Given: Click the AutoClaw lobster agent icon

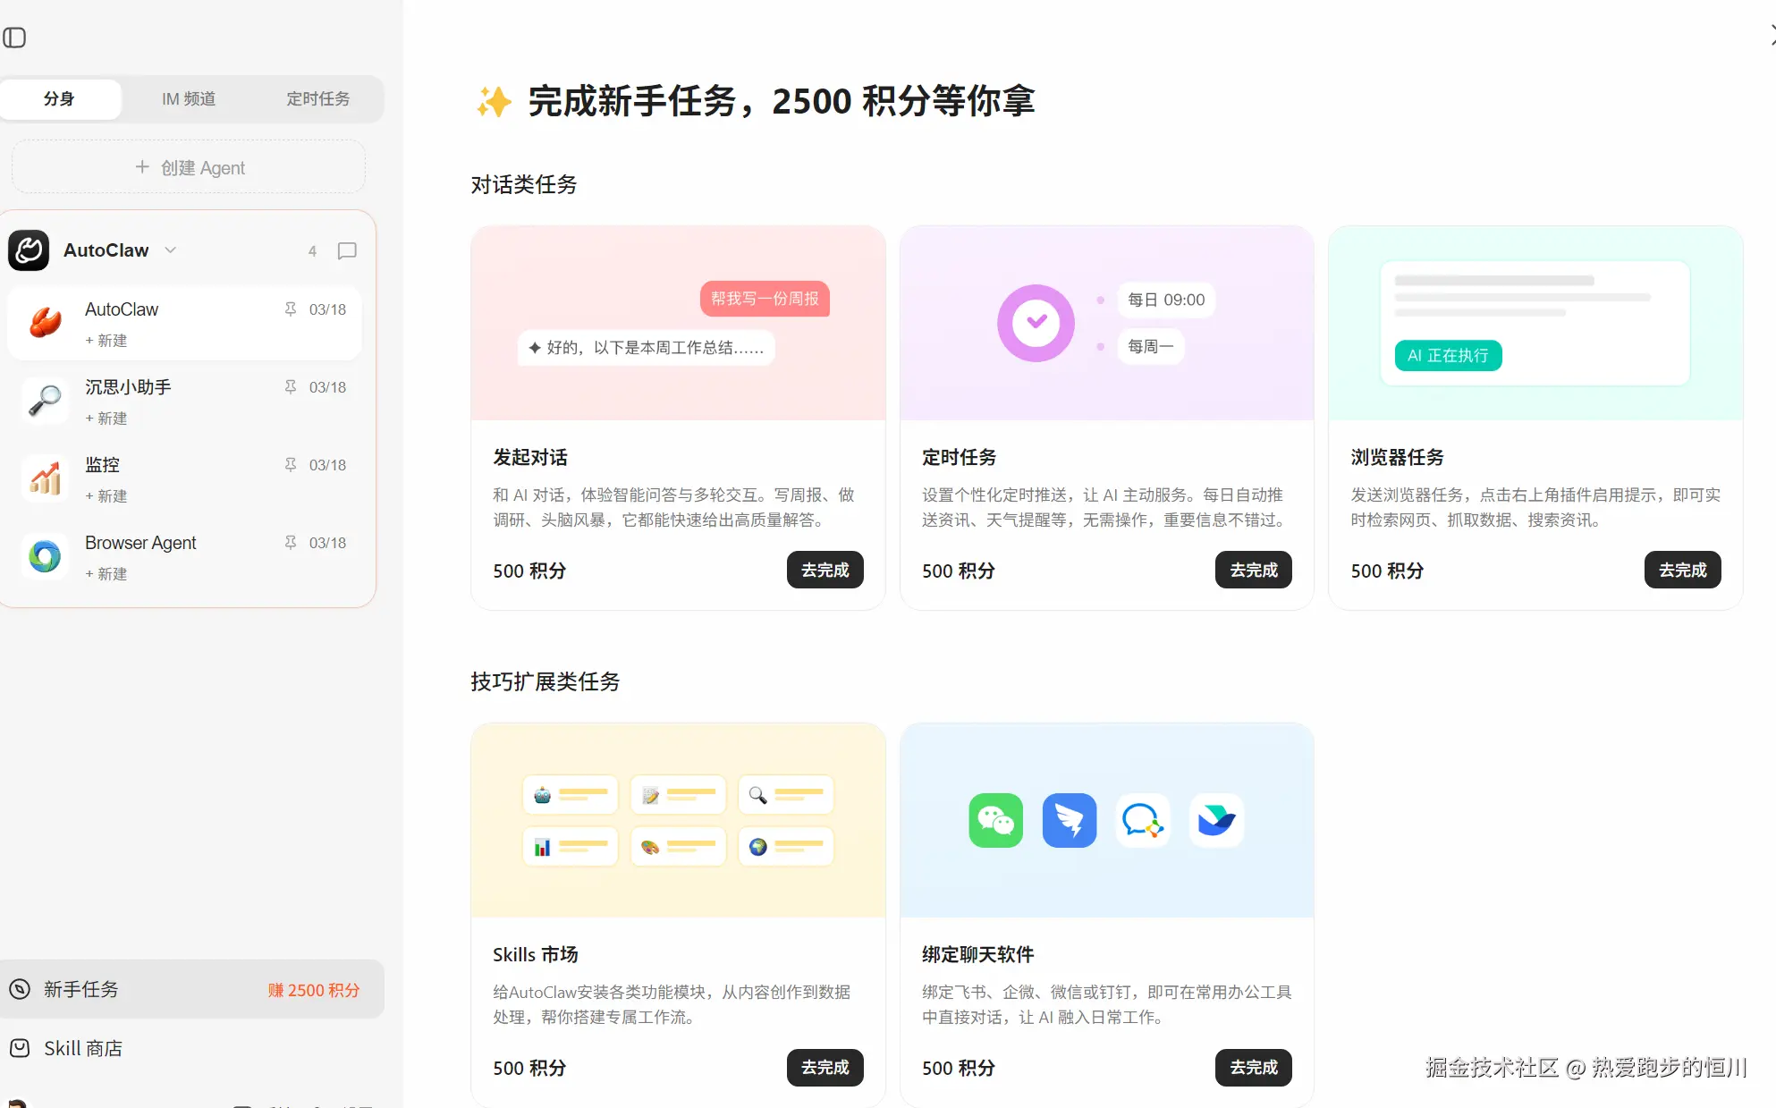Looking at the screenshot, I should point(46,323).
